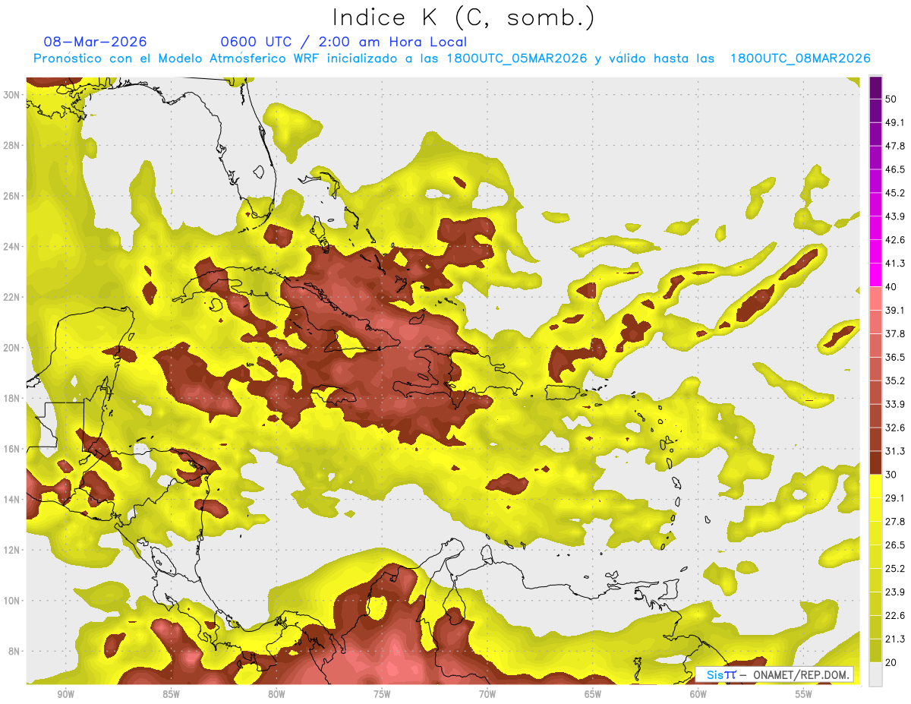Click the '0600 UTC / 2:00 am Hora Local' text
The width and height of the screenshot is (911, 704).
point(343,42)
